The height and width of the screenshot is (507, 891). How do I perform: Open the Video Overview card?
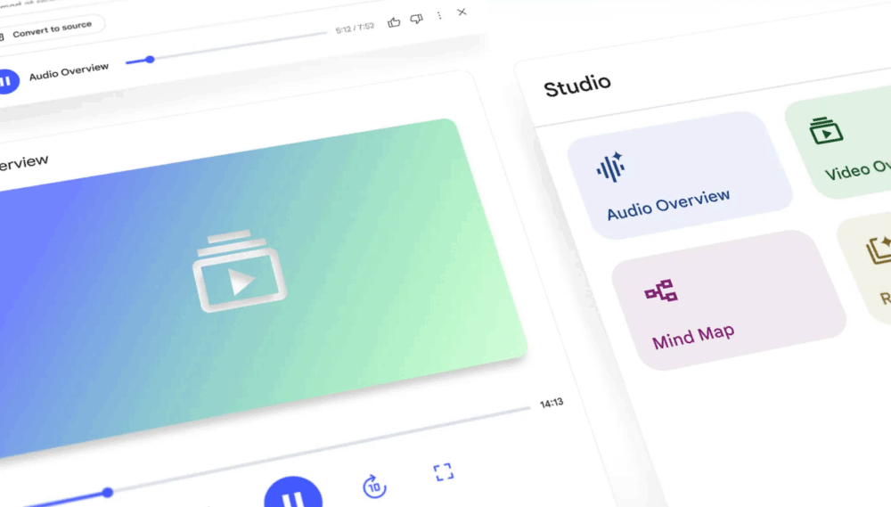[841, 142]
